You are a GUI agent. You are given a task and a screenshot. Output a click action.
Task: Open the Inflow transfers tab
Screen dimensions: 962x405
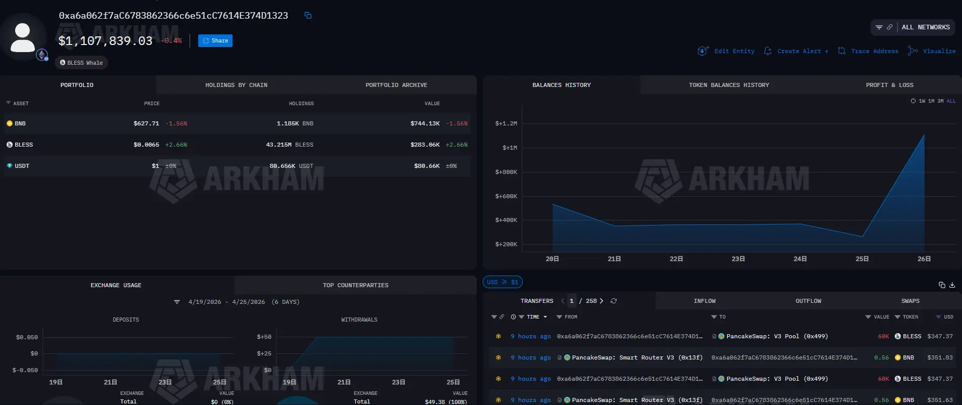pyautogui.click(x=705, y=301)
